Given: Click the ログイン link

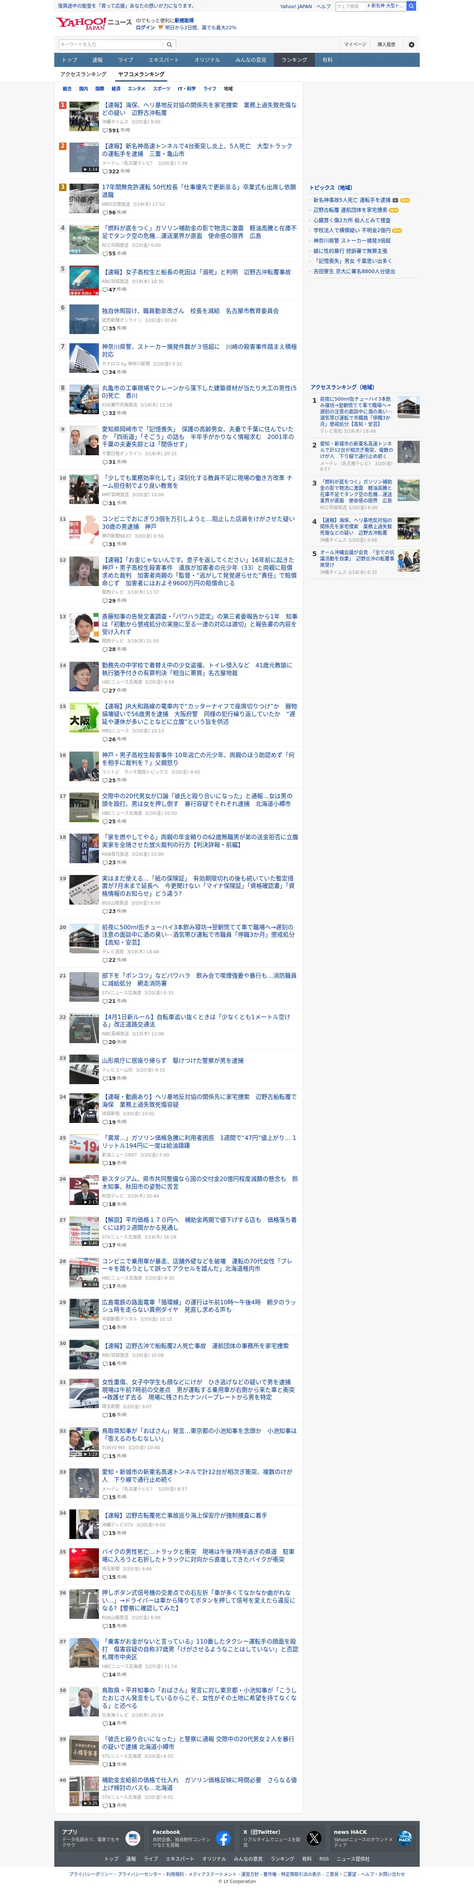Looking at the screenshot, I should (145, 27).
